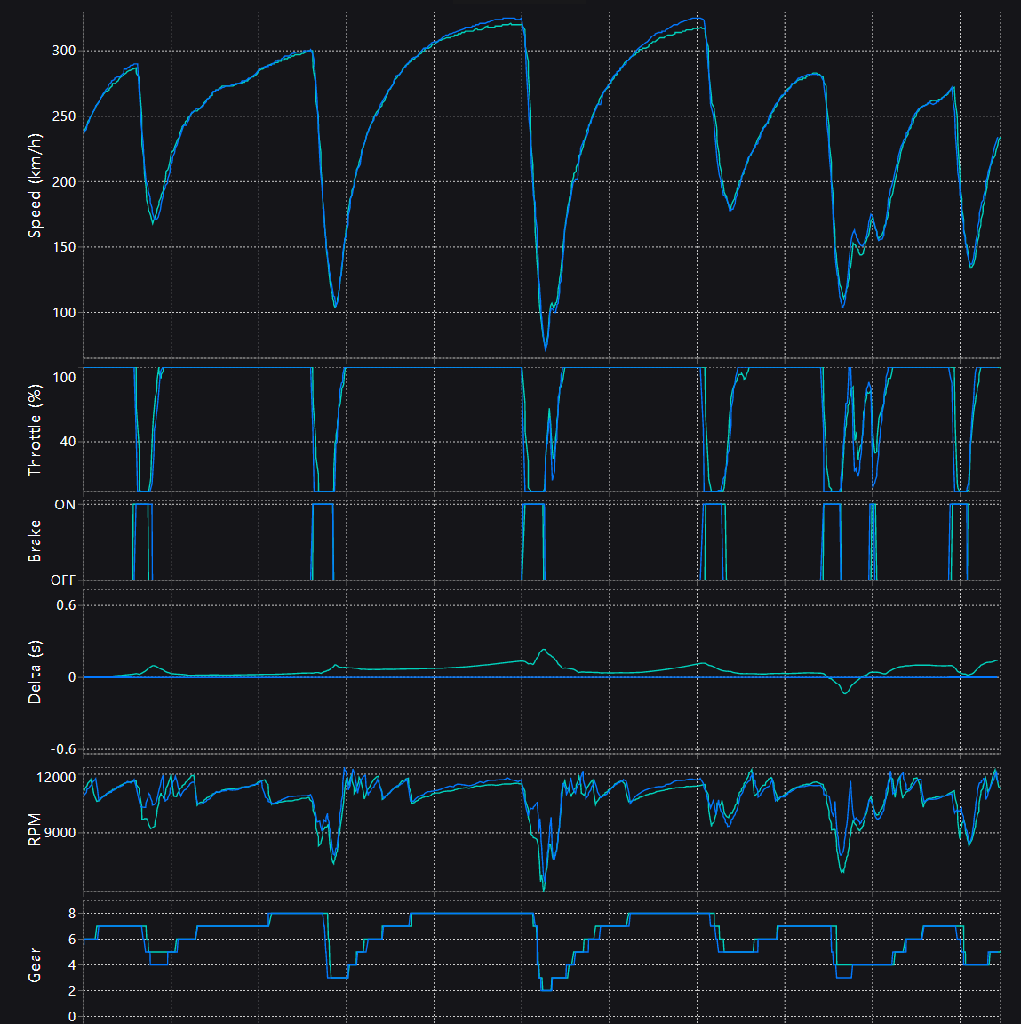The height and width of the screenshot is (1024, 1021).
Task: Click the 150 tick on speed axis
Action: pyautogui.click(x=64, y=247)
